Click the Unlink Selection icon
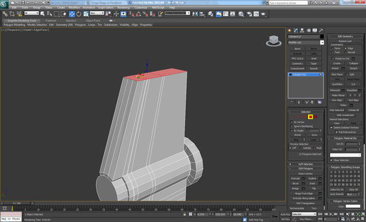The image size is (366, 222). (x=12, y=14)
